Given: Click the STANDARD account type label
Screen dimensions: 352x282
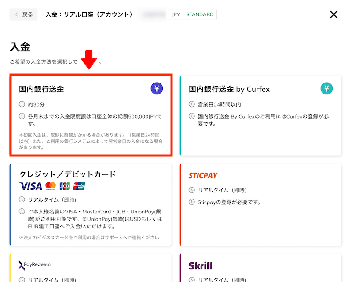Looking at the screenshot, I should pyautogui.click(x=200, y=14).
